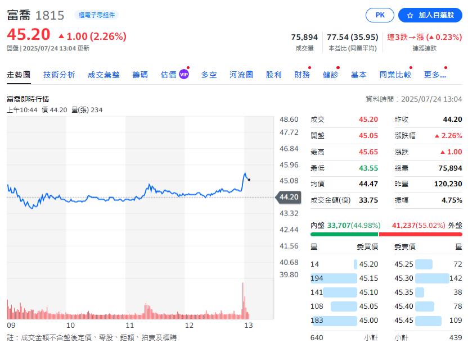Click the 開盤 value 45.05

click(368, 136)
